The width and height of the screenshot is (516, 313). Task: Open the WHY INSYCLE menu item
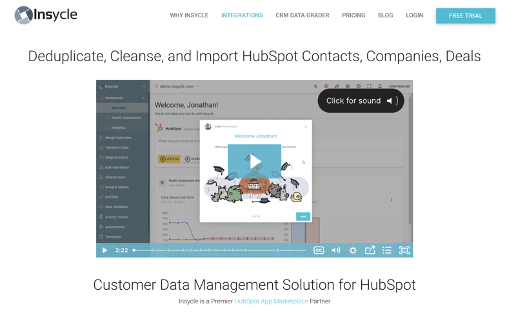click(x=189, y=15)
